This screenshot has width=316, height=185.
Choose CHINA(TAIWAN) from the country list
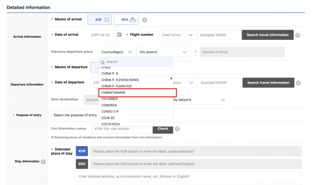[113, 93]
